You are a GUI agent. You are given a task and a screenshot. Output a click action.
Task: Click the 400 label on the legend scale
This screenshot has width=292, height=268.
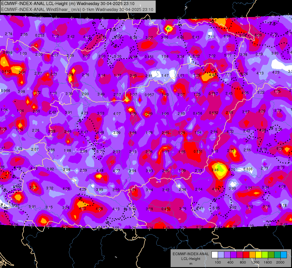click(x=230, y=262)
